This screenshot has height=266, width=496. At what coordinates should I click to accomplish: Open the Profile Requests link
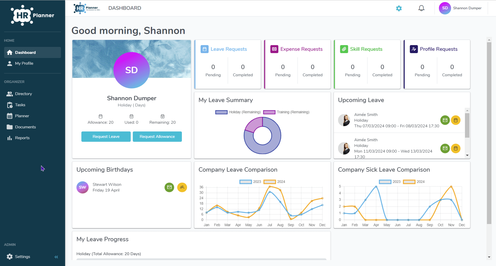[x=439, y=49]
